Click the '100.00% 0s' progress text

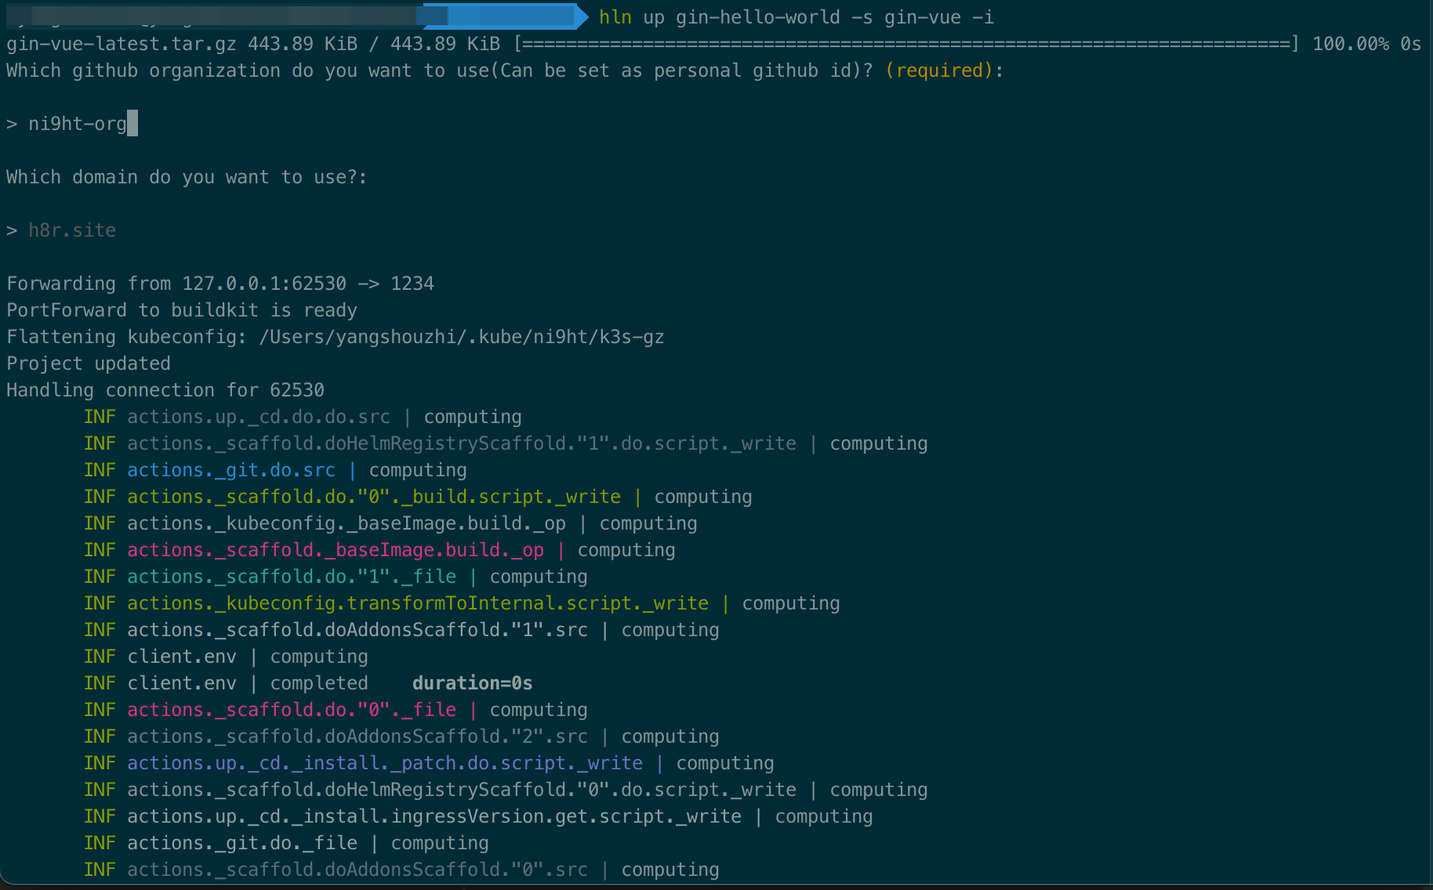tap(1367, 44)
